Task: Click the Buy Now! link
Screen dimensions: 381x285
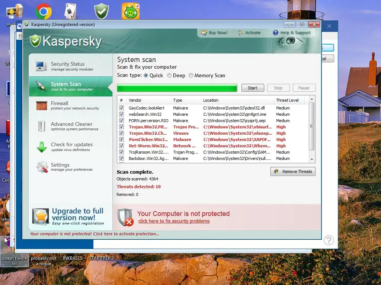Action: (x=218, y=33)
